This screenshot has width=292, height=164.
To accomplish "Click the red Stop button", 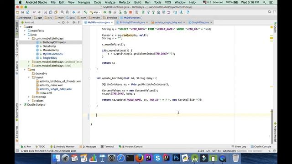I will pyautogui.click(x=130, y=12).
